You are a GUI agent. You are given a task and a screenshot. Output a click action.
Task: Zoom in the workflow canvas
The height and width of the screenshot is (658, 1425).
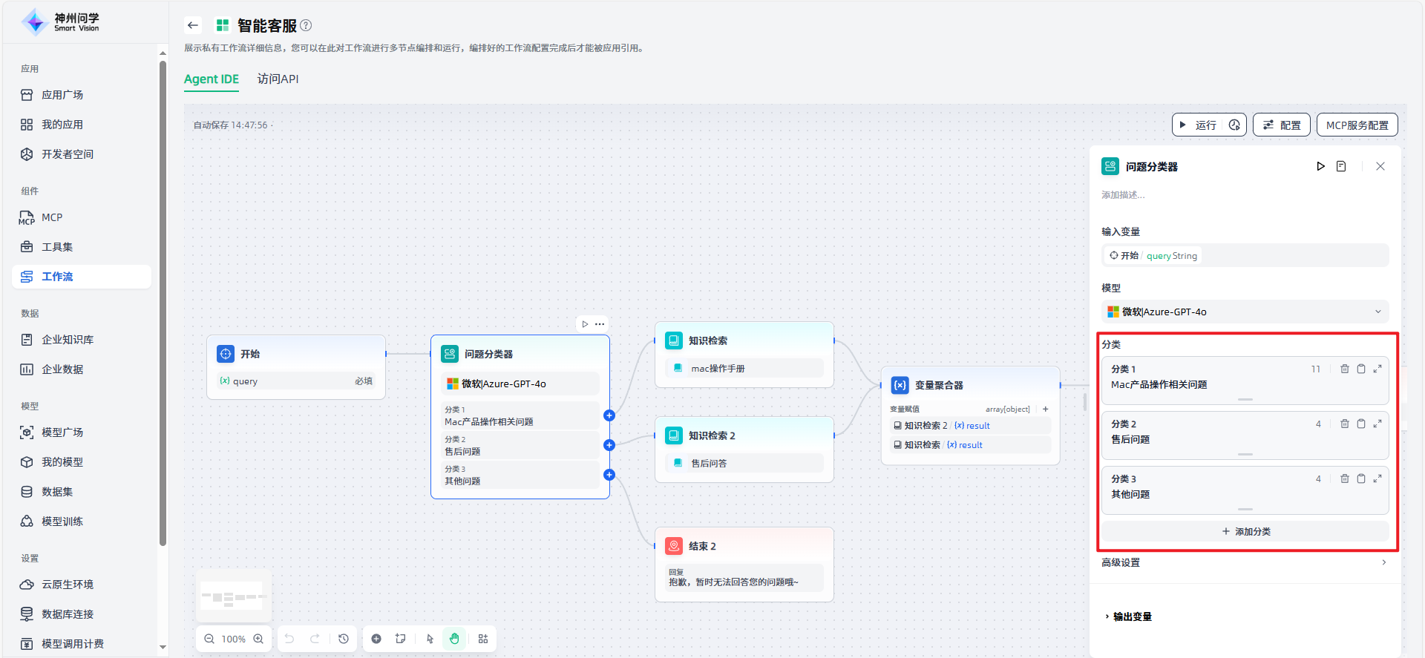[x=258, y=639]
